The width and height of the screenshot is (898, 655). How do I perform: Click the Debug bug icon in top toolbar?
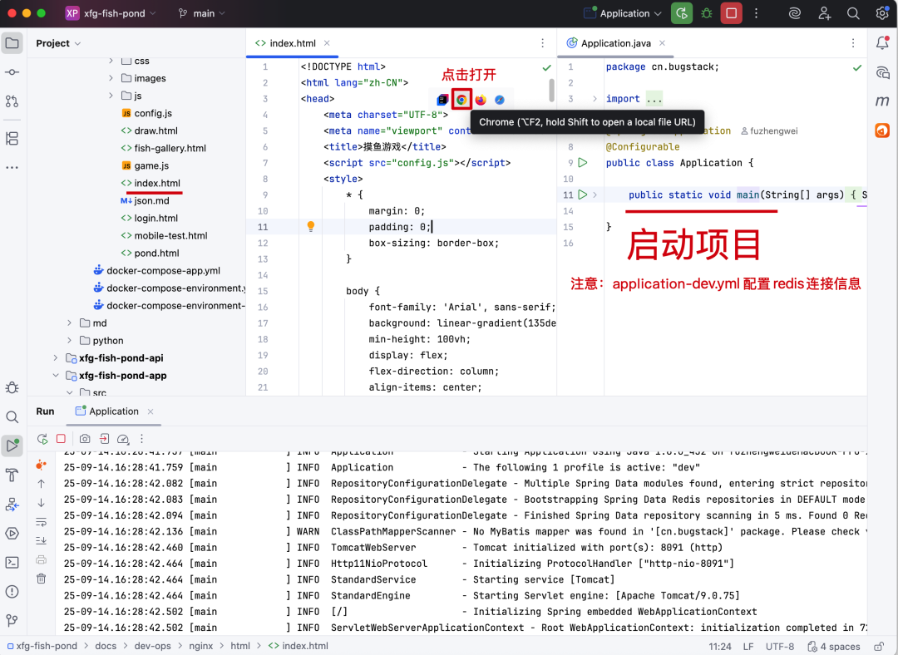click(707, 13)
